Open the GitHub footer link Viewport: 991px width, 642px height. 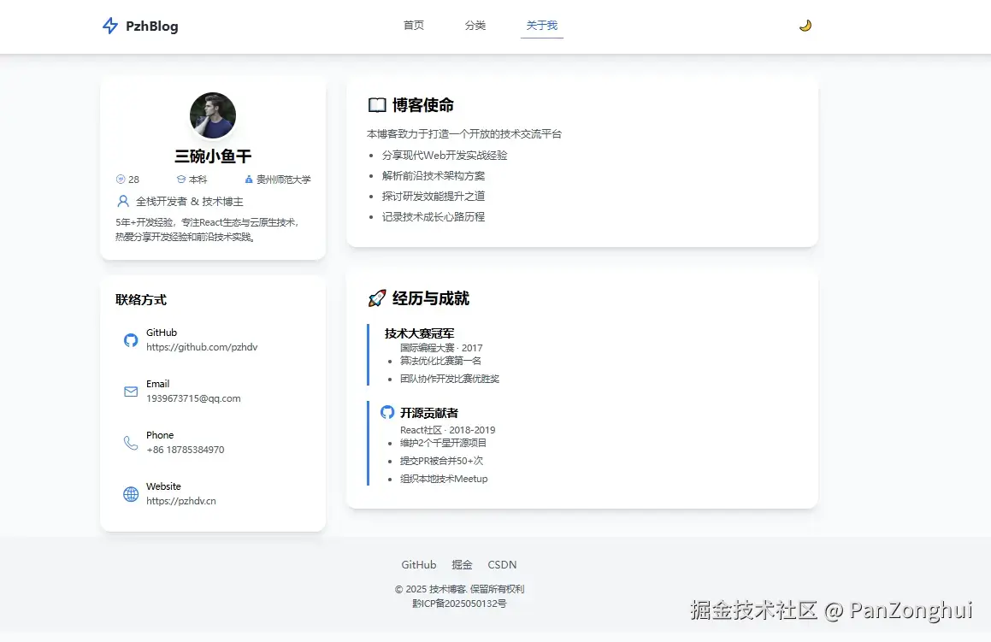(x=418, y=564)
